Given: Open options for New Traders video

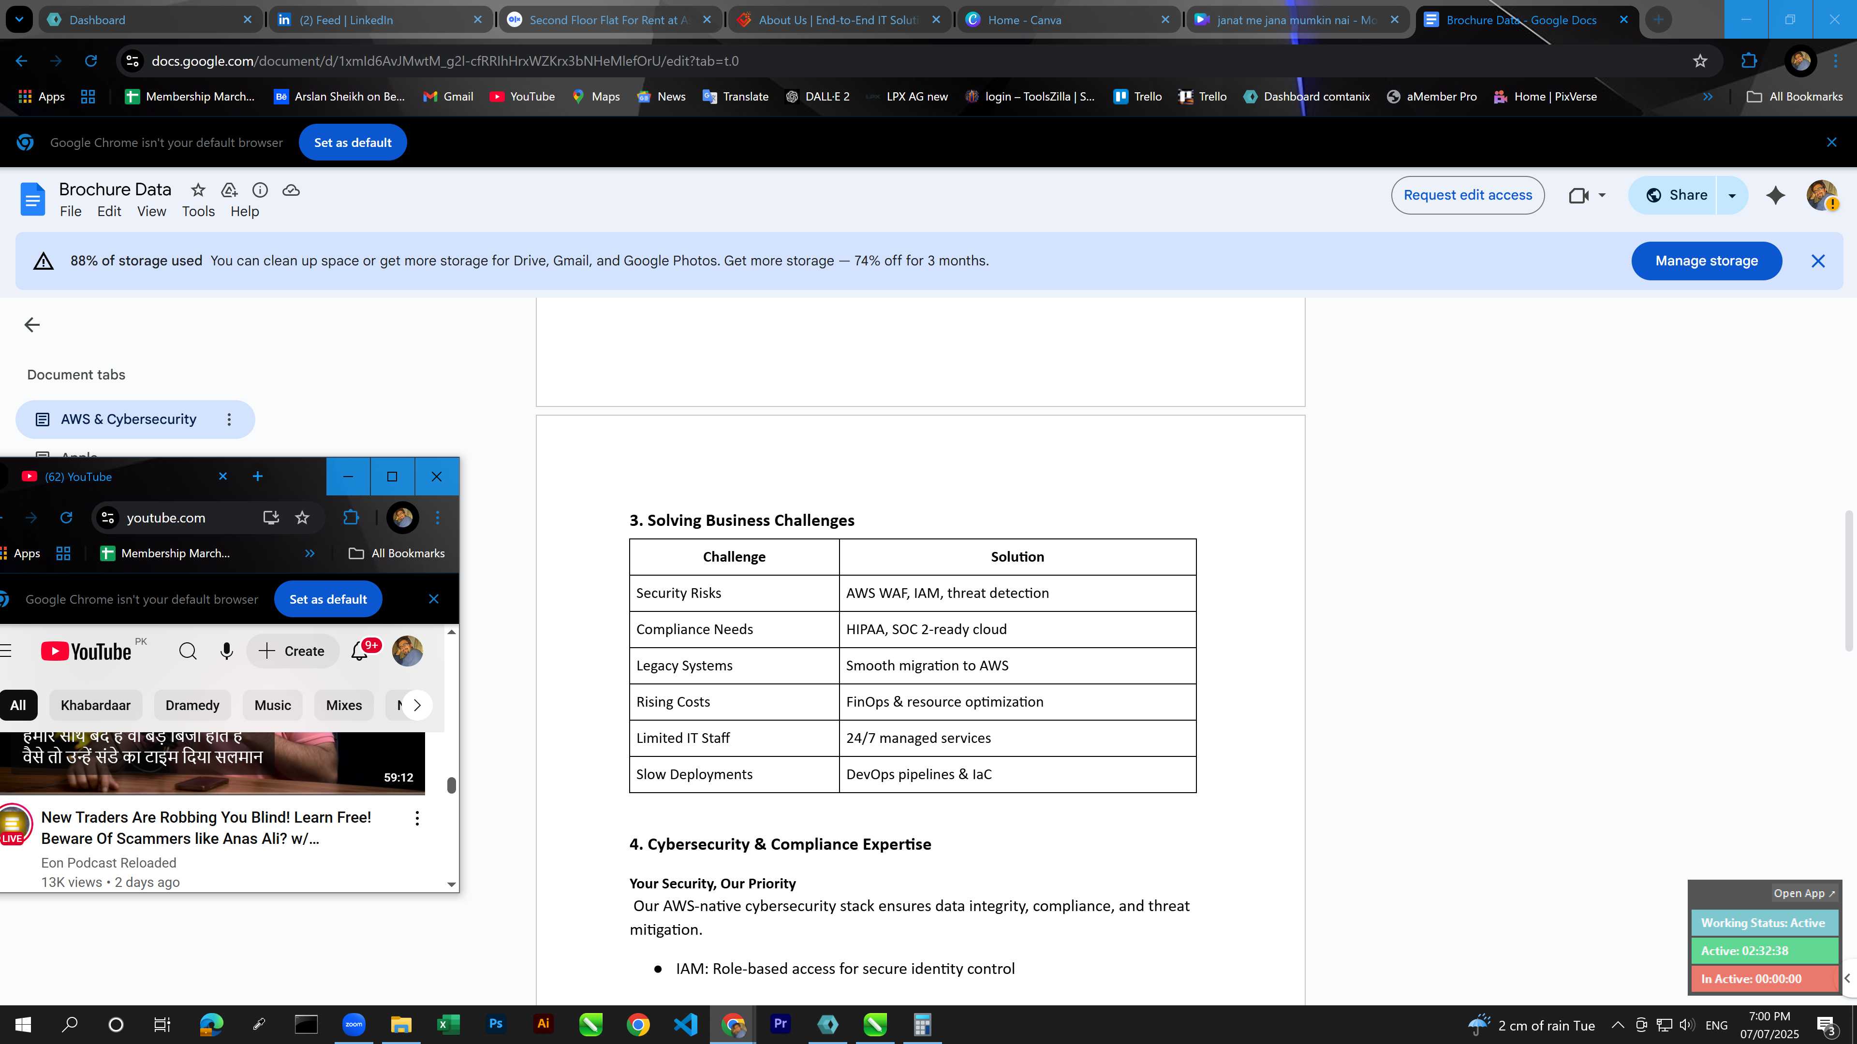Looking at the screenshot, I should (x=417, y=818).
